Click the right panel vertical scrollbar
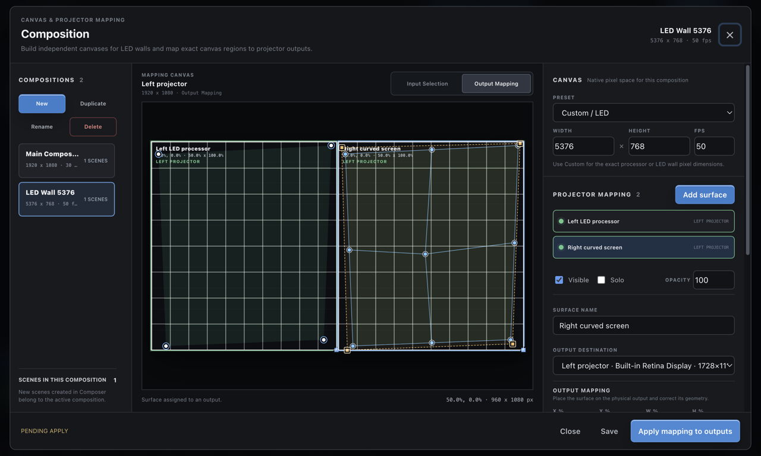 pos(747,160)
